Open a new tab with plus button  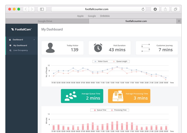click(179, 21)
